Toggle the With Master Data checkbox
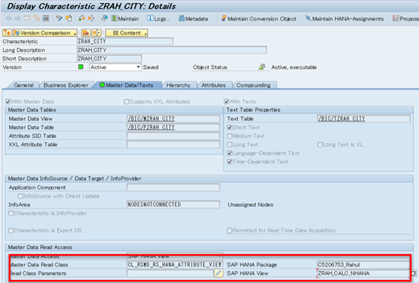 click(7, 101)
